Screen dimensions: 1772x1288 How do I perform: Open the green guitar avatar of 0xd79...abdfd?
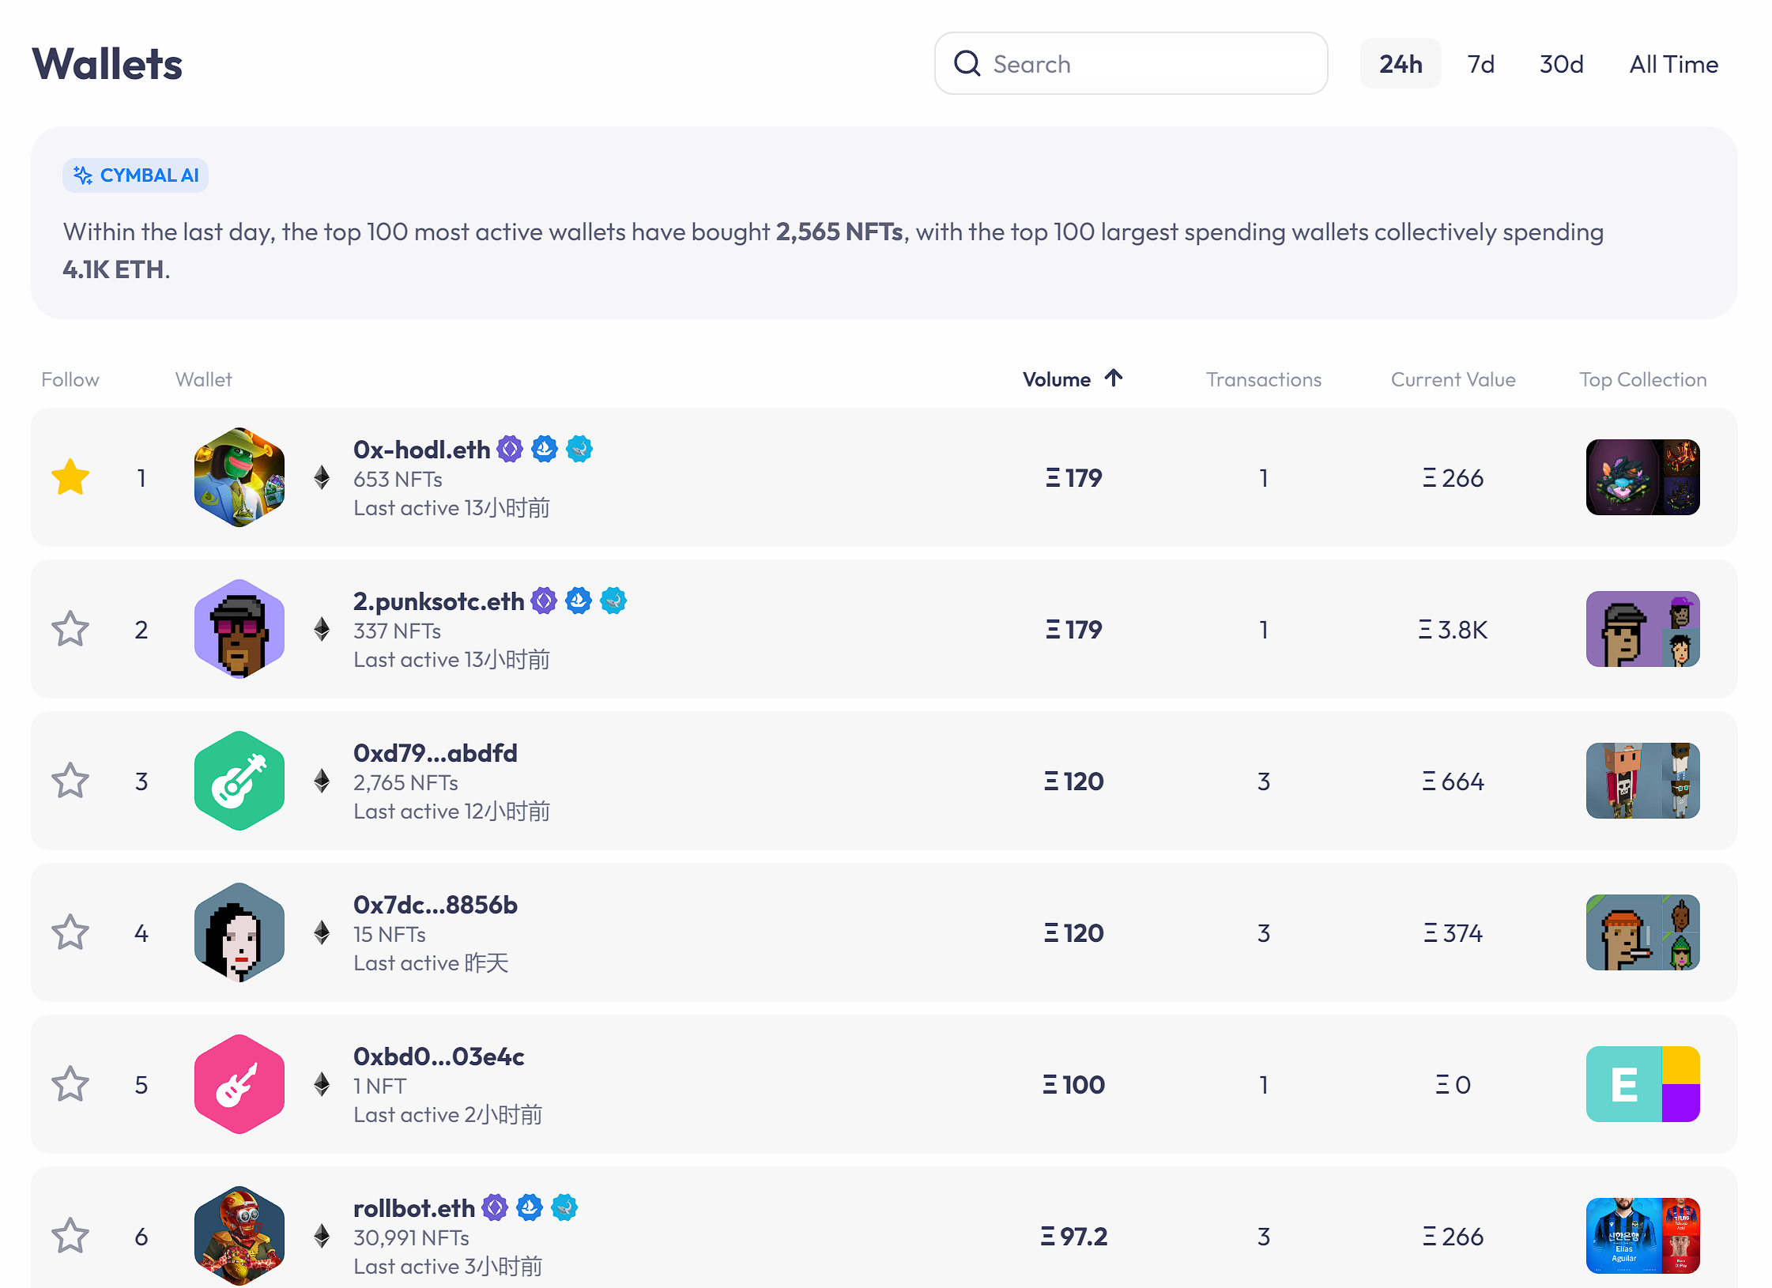(239, 781)
